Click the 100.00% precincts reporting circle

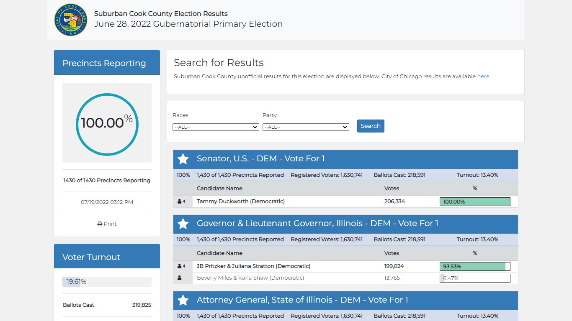click(107, 124)
